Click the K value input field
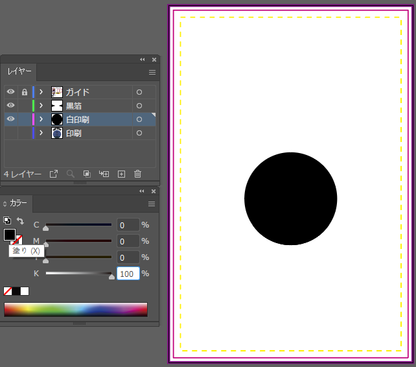The image size is (416, 367). click(x=128, y=274)
